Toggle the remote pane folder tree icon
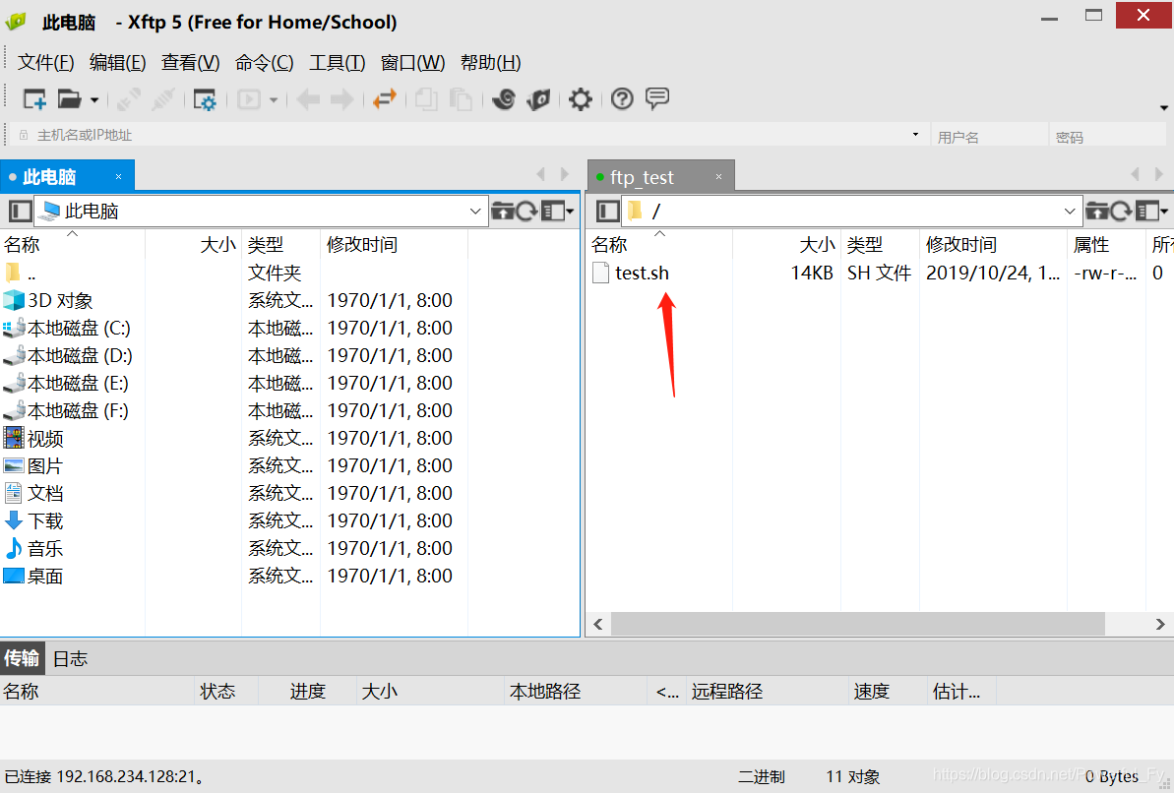Viewport: 1174px width, 793px height. pyautogui.click(x=608, y=212)
